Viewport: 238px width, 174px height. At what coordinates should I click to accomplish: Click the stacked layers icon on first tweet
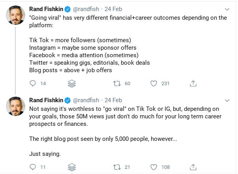click(x=71, y=83)
